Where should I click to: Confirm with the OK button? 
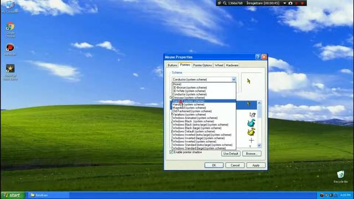(x=214, y=165)
